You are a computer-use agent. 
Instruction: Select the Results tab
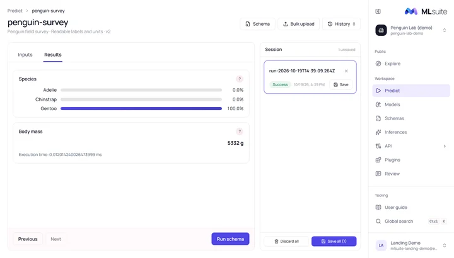click(53, 55)
